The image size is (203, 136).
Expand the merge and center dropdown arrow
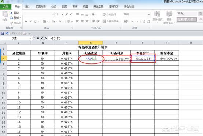click(120, 21)
